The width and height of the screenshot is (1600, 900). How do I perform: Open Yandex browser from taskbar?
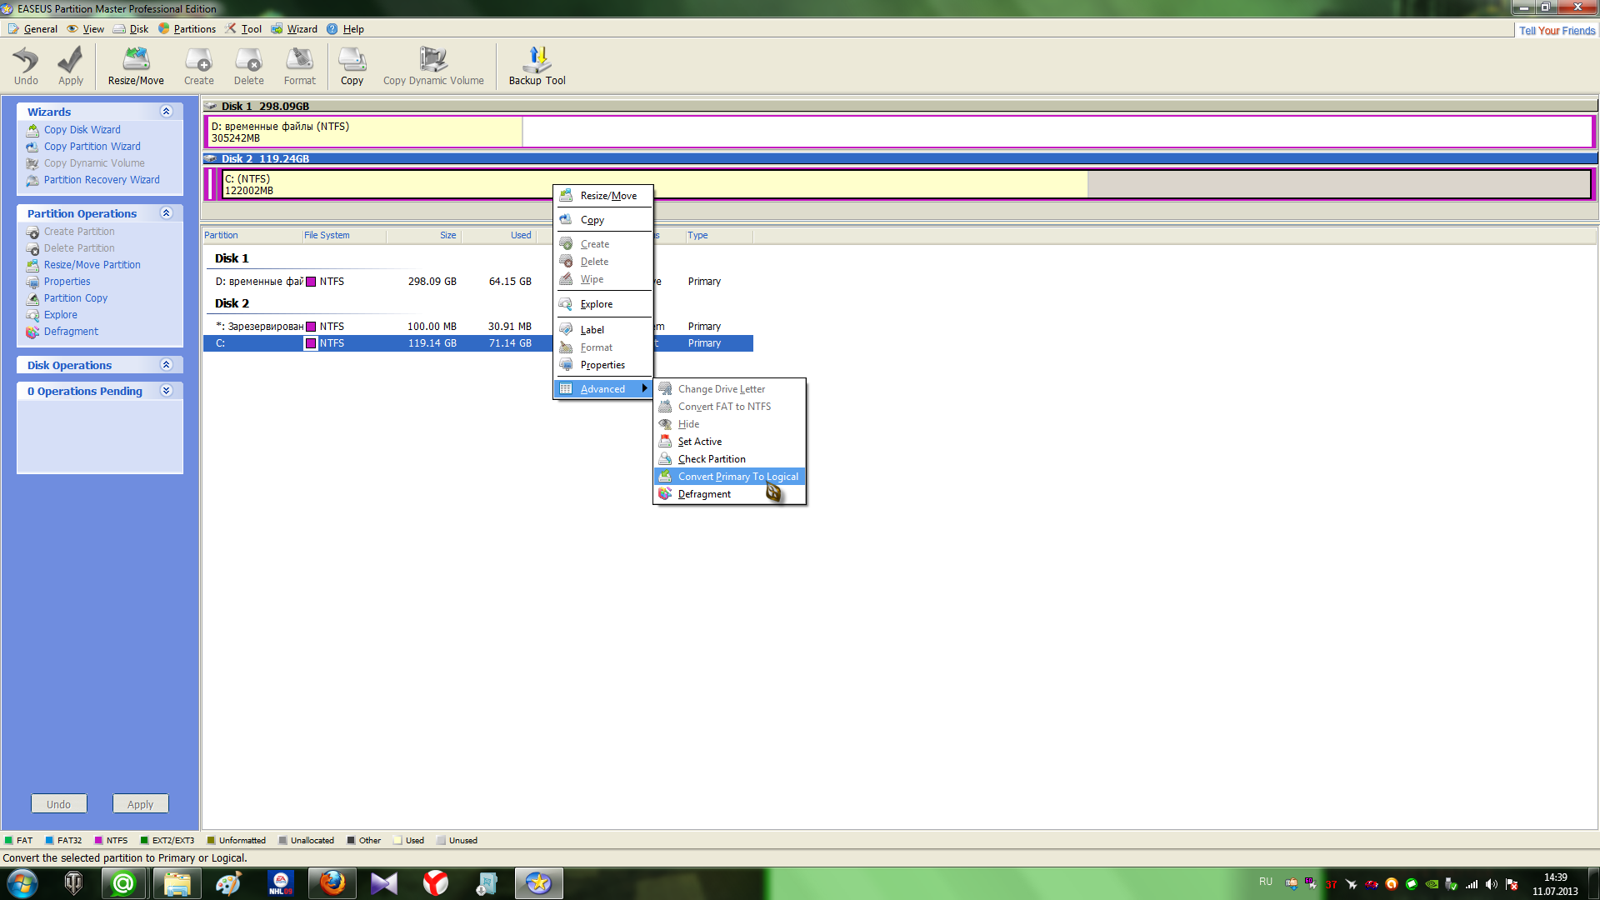(435, 883)
